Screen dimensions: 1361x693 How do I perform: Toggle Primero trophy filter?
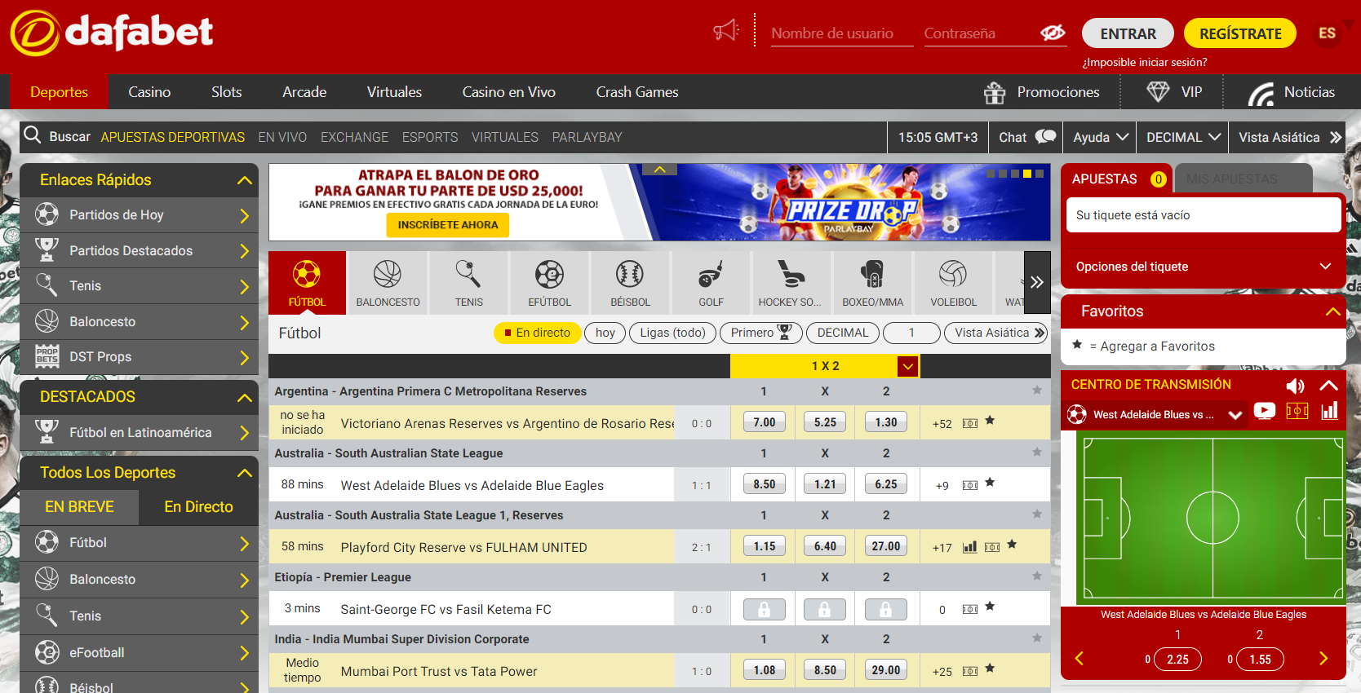tap(760, 333)
